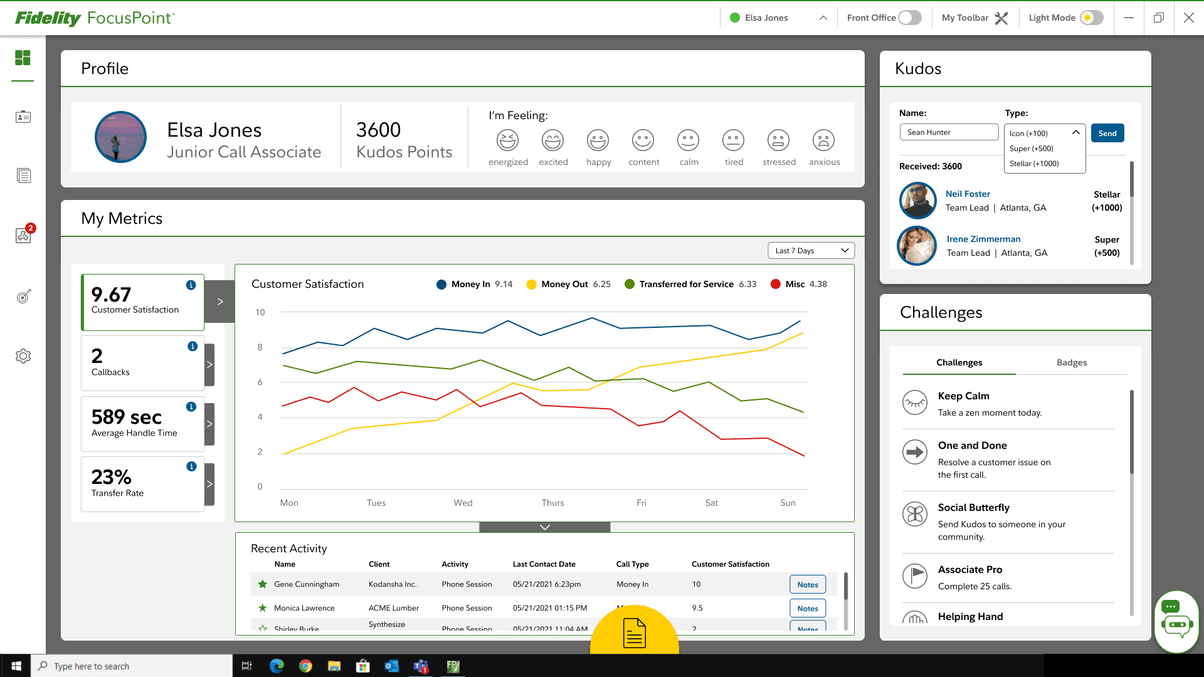Send the kudos with Send button
The height and width of the screenshot is (677, 1204).
pos(1107,133)
